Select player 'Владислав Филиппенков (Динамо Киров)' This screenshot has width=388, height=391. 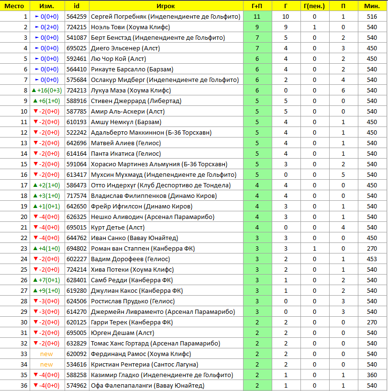(x=154, y=196)
